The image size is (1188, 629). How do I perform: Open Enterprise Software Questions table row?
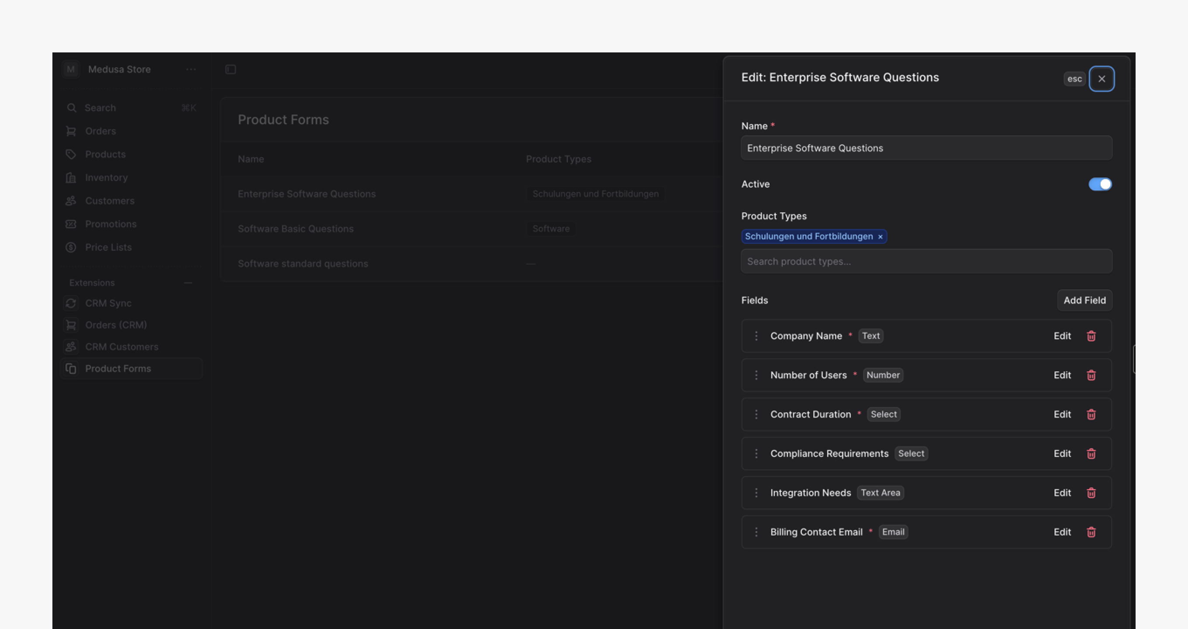[x=471, y=194]
